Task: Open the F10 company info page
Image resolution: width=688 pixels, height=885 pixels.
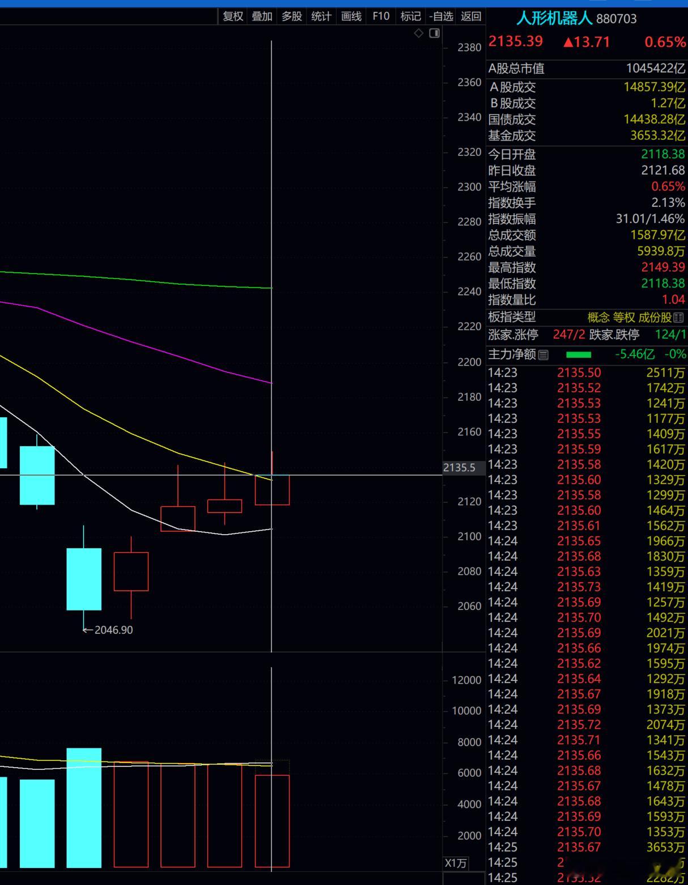Action: point(381,16)
